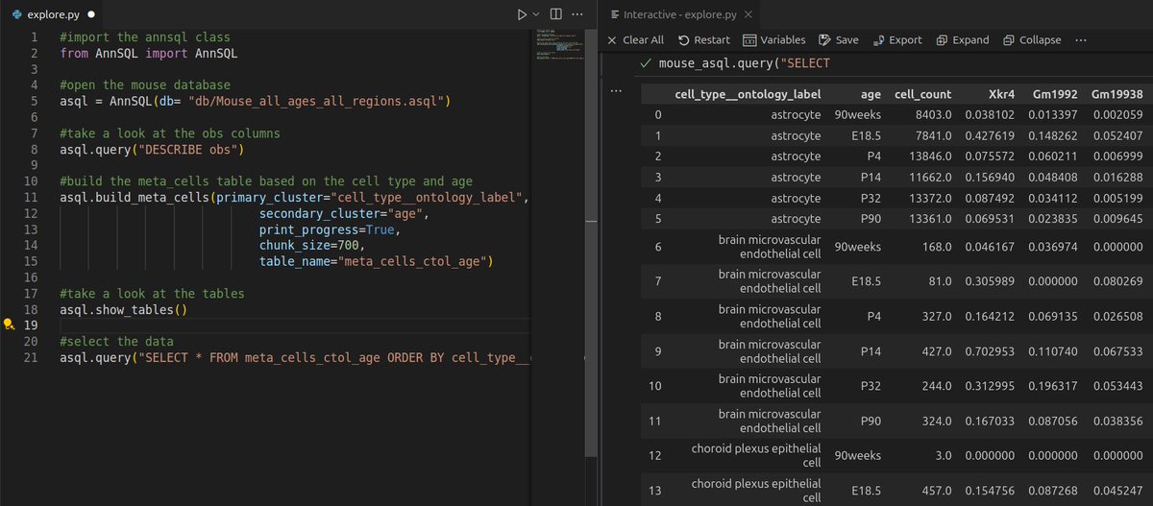Click value 0.427619 in astrocyte E18.5 row
This screenshot has width=1153, height=506.
[991, 135]
